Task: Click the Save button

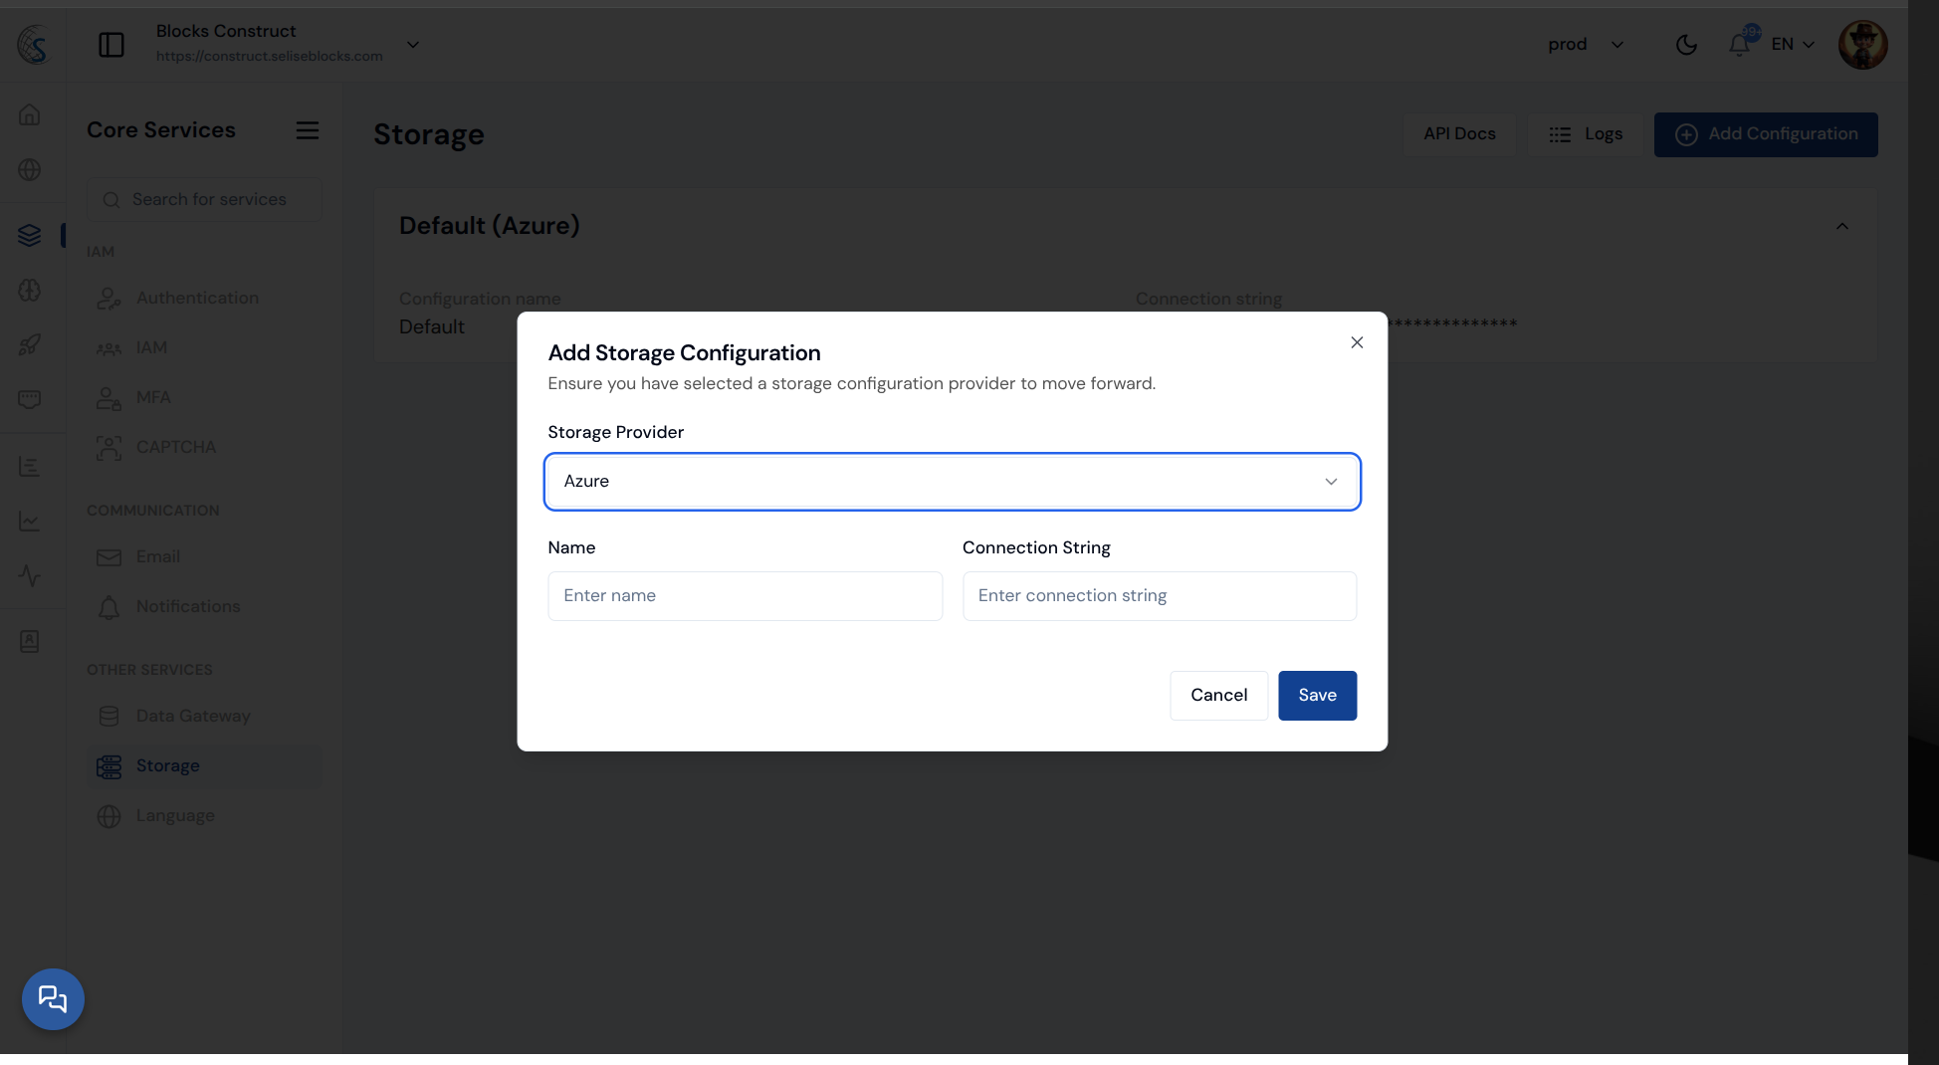Action: click(x=1317, y=695)
